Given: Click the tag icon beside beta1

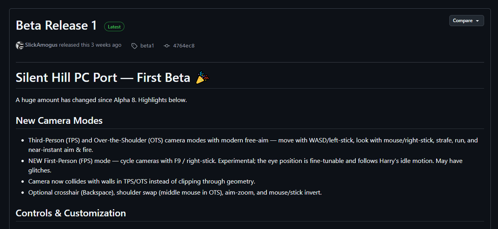Looking at the screenshot, I should tap(134, 46).
